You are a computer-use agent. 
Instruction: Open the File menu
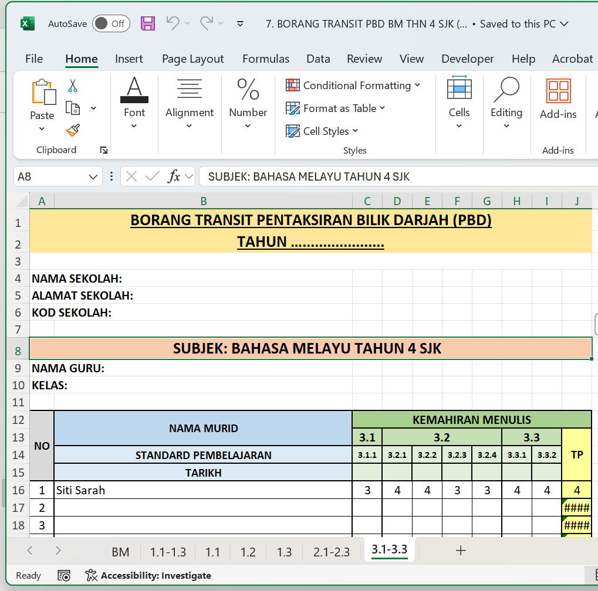click(x=34, y=59)
